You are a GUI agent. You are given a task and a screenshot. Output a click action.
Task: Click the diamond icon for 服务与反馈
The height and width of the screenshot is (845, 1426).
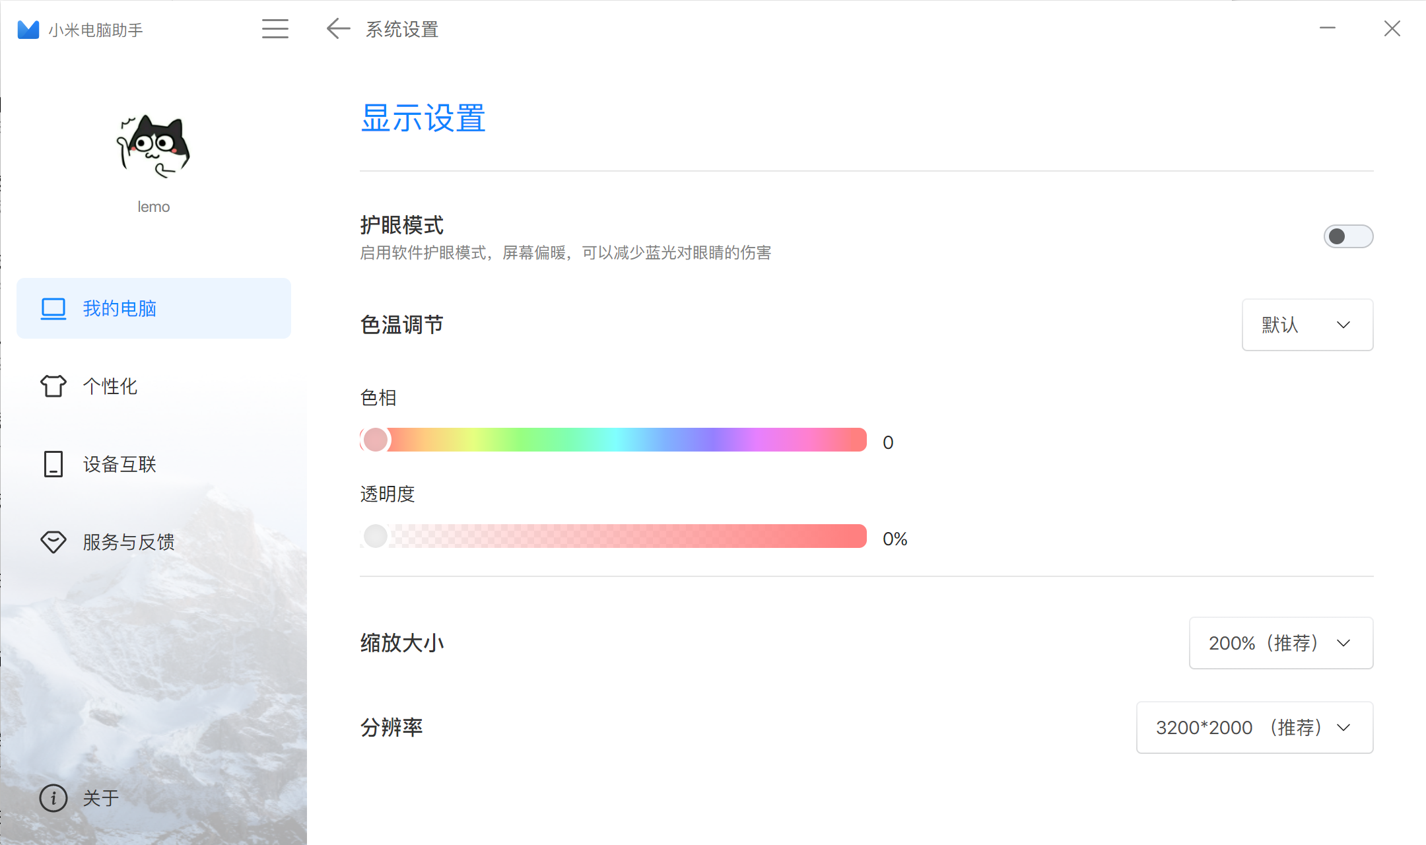[x=53, y=542]
